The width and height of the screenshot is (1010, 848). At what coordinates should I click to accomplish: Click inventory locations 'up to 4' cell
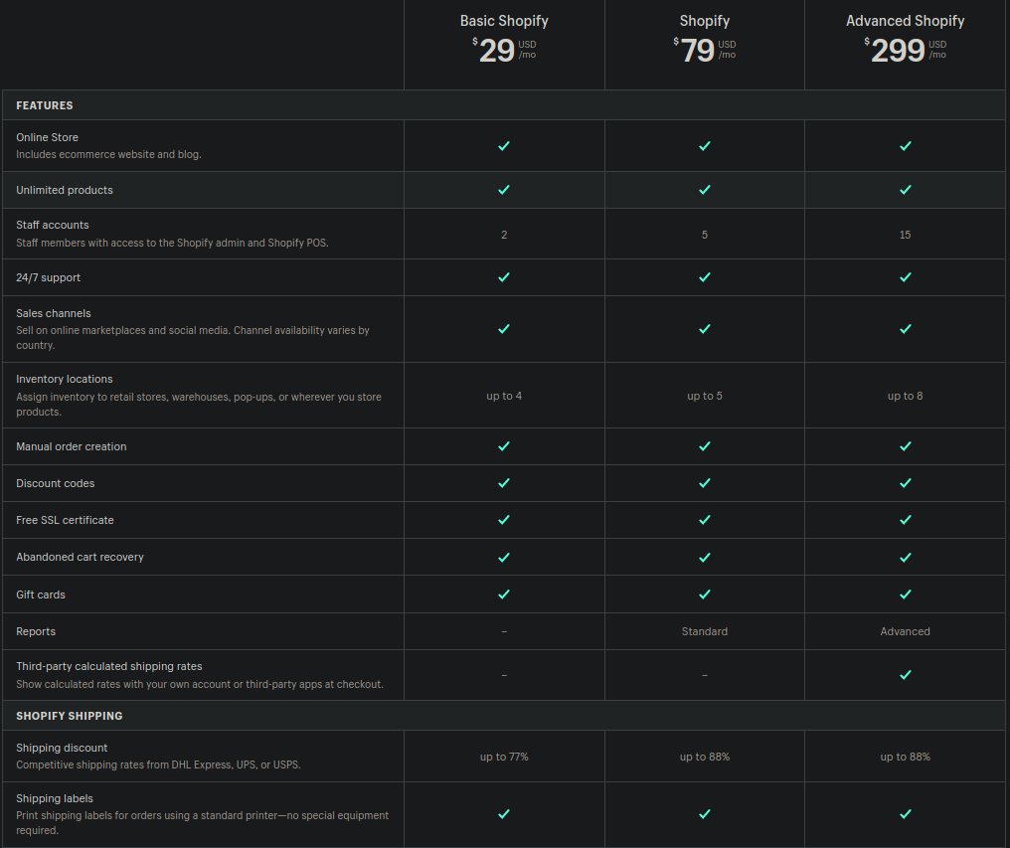tap(504, 397)
